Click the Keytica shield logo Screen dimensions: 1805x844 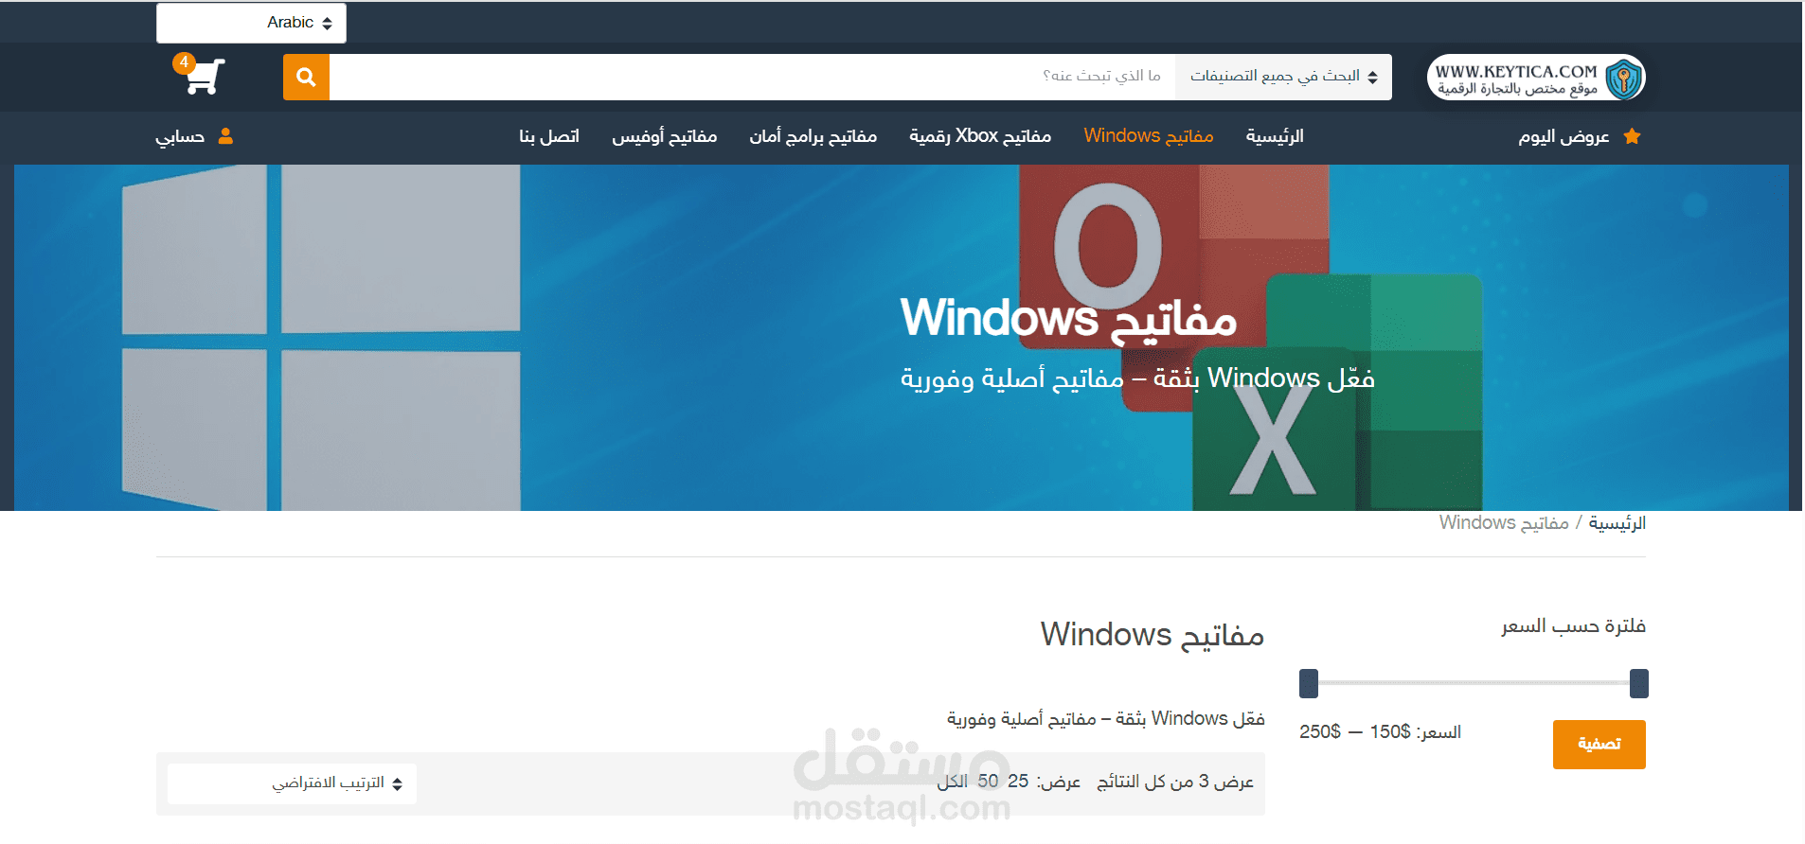tap(1623, 78)
